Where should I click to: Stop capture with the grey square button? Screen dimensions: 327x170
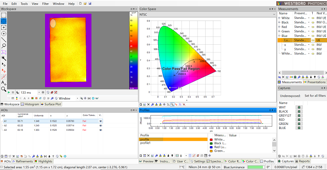coord(13,92)
